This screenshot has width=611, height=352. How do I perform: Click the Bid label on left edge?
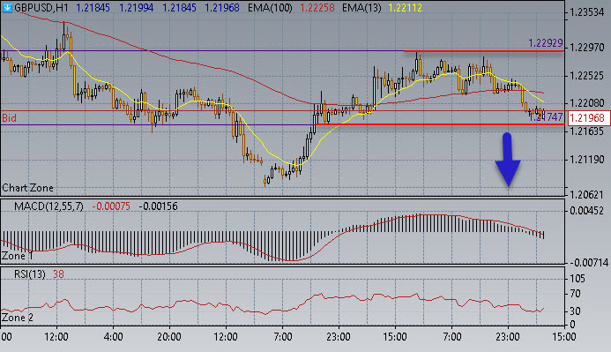click(x=10, y=117)
